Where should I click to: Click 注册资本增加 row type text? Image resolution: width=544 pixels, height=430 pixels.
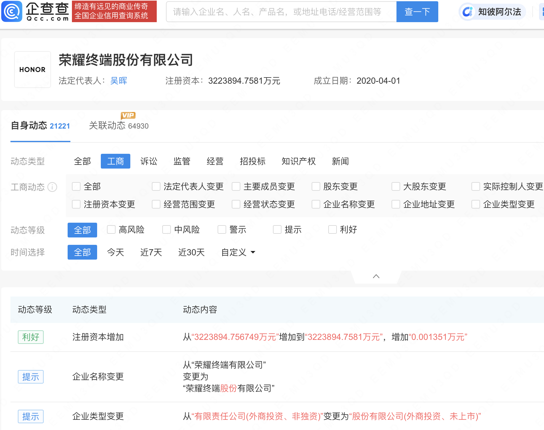coord(98,337)
